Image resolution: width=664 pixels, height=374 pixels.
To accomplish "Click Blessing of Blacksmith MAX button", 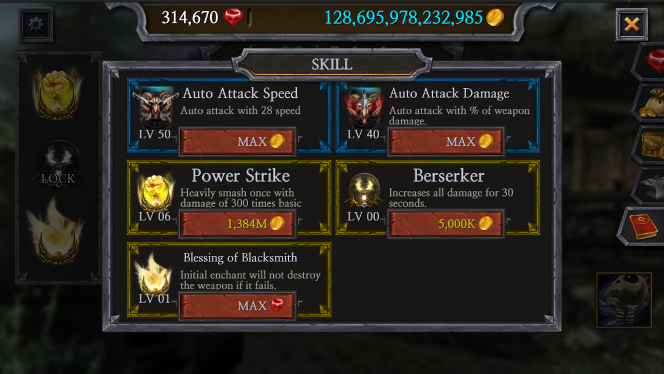I will pyautogui.click(x=237, y=305).
